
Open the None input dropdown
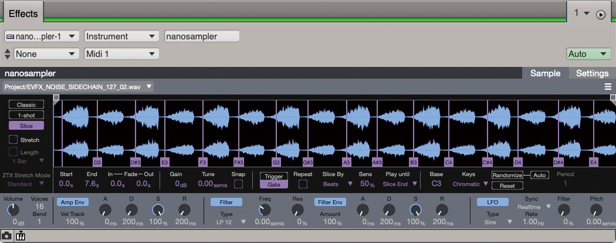46,54
